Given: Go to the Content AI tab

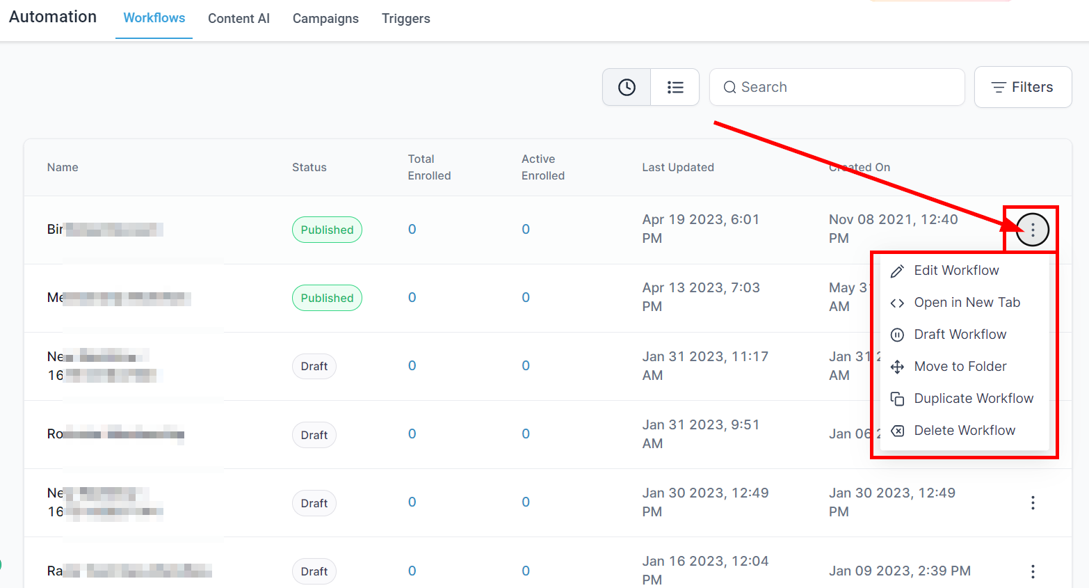Looking at the screenshot, I should tap(239, 19).
